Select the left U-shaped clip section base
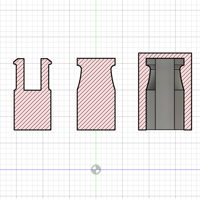Viewport: 200px width, 199px height. (32, 110)
